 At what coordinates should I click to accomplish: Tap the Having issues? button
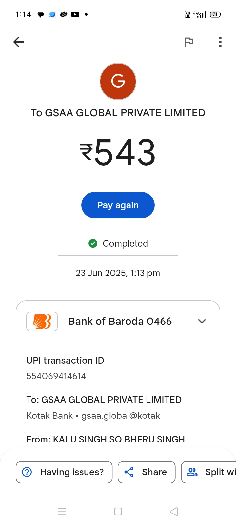click(x=64, y=472)
